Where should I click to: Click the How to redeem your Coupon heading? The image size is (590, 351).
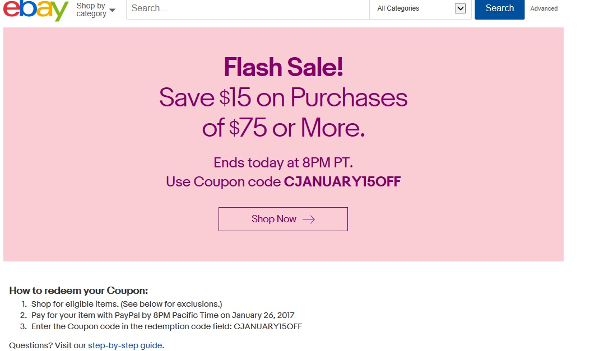78,291
